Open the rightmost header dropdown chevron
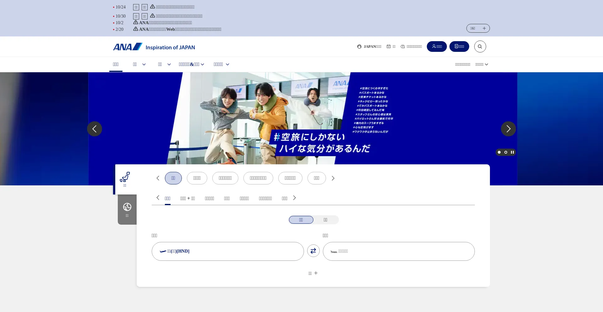The width and height of the screenshot is (603, 312). pyautogui.click(x=487, y=64)
